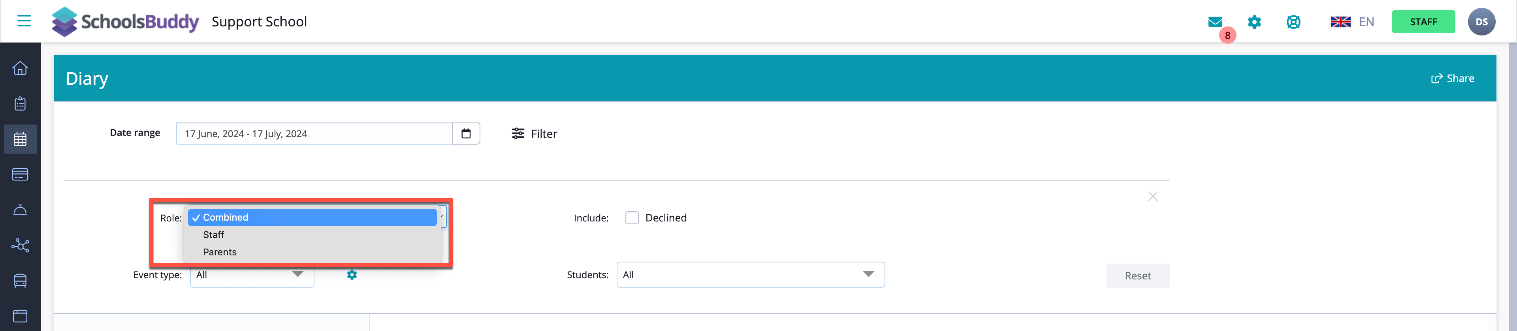Image resolution: width=1517 pixels, height=331 pixels.
Task: Tick the Declined checkbox
Action: point(632,218)
